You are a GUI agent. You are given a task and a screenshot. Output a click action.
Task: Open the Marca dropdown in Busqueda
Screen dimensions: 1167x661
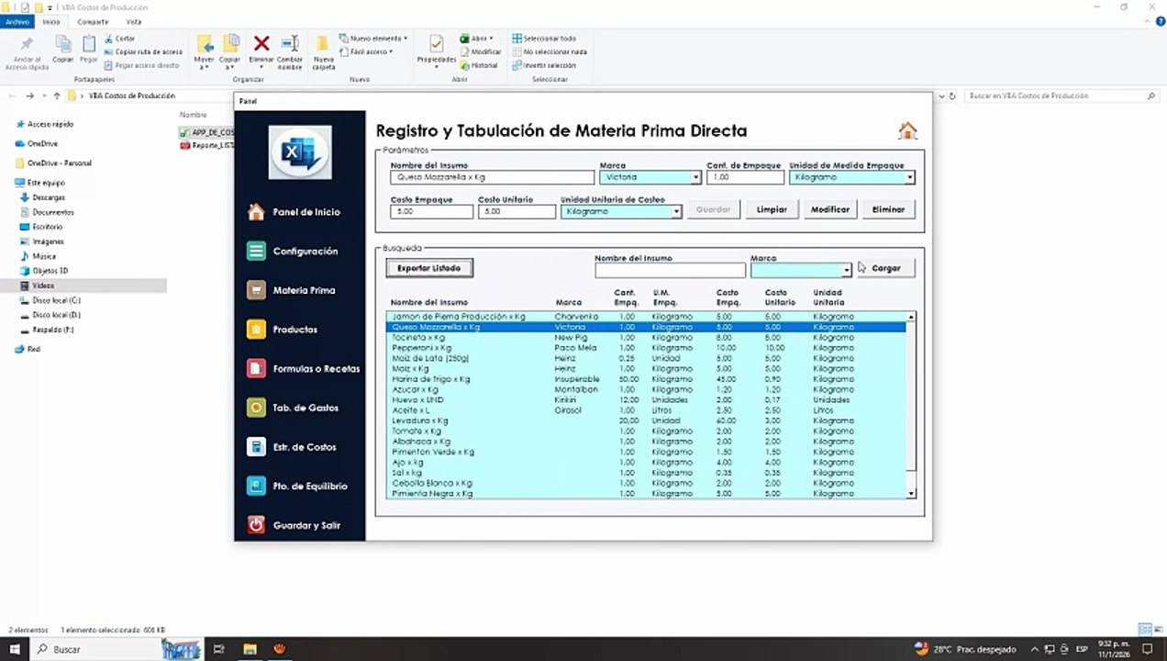(846, 270)
